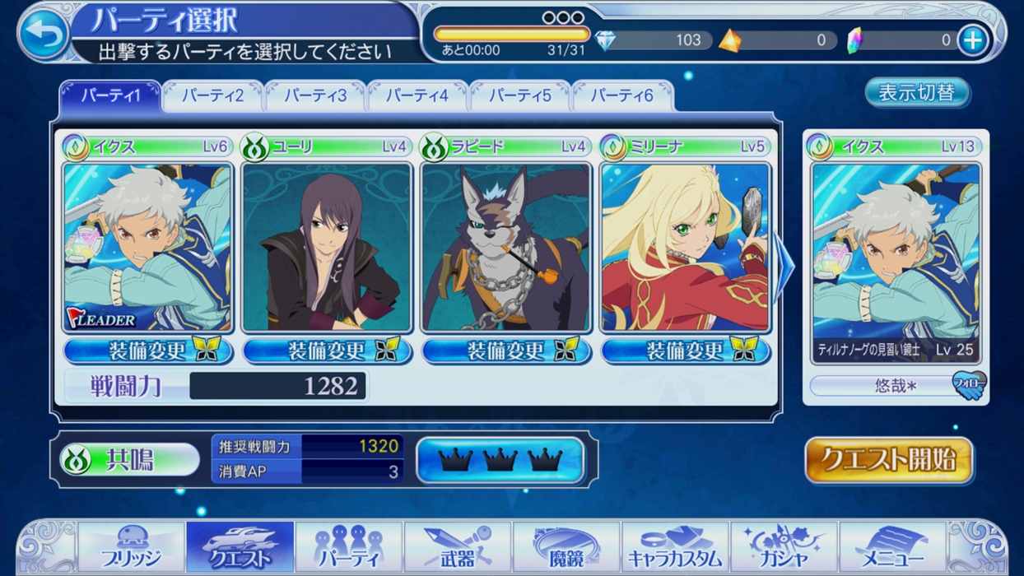Change equipment for ユーリ

pyautogui.click(x=327, y=351)
